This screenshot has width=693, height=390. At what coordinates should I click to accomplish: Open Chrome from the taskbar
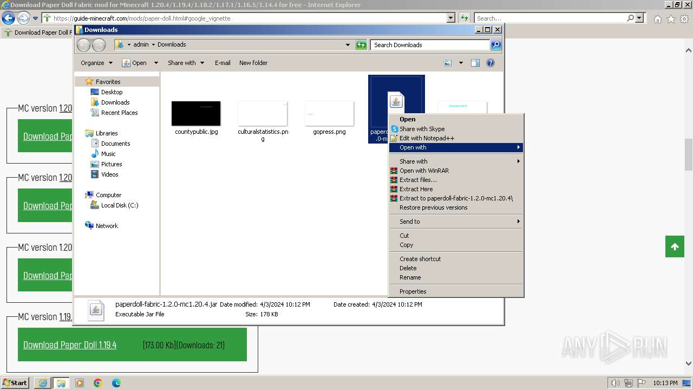tap(98, 383)
